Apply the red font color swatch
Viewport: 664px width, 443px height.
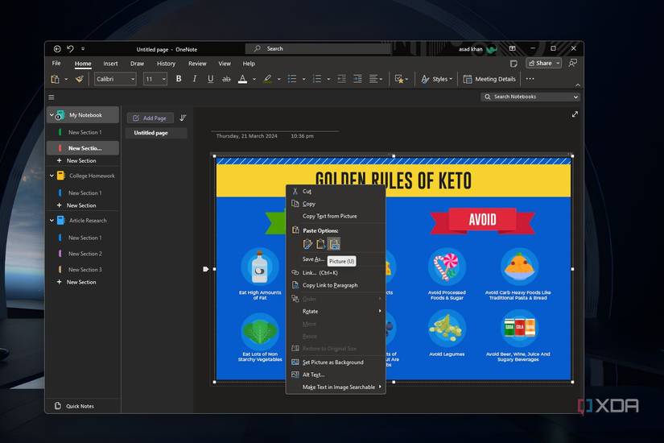click(242, 79)
